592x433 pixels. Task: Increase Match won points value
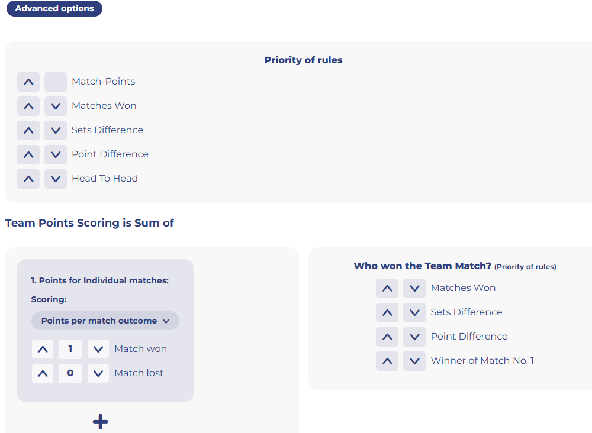[43, 349]
